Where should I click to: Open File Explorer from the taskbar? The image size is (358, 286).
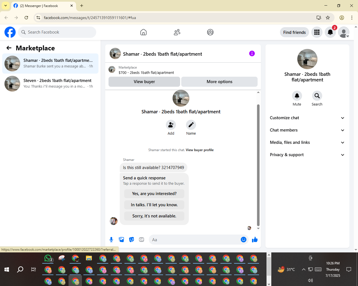click(89, 258)
